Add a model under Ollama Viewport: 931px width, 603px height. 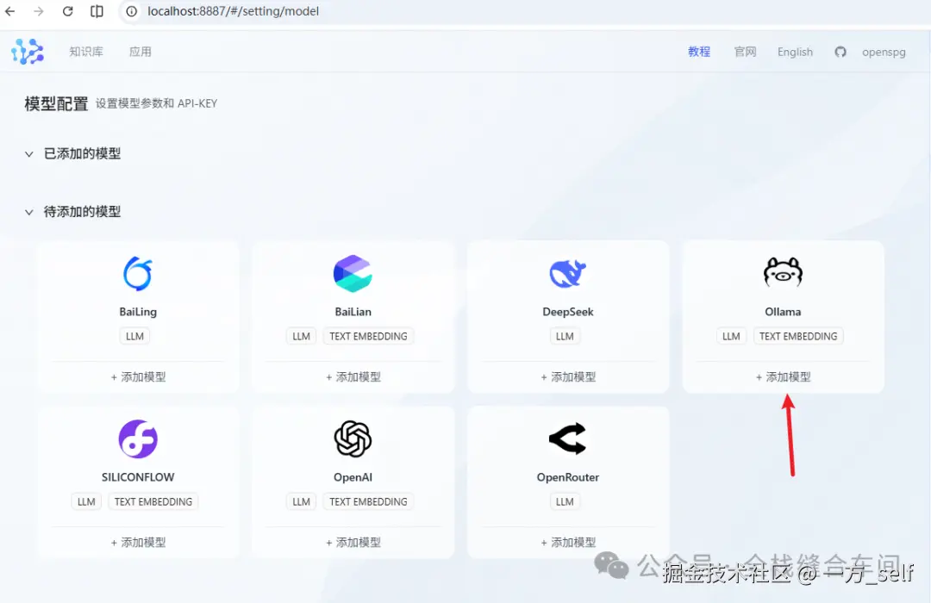783,377
